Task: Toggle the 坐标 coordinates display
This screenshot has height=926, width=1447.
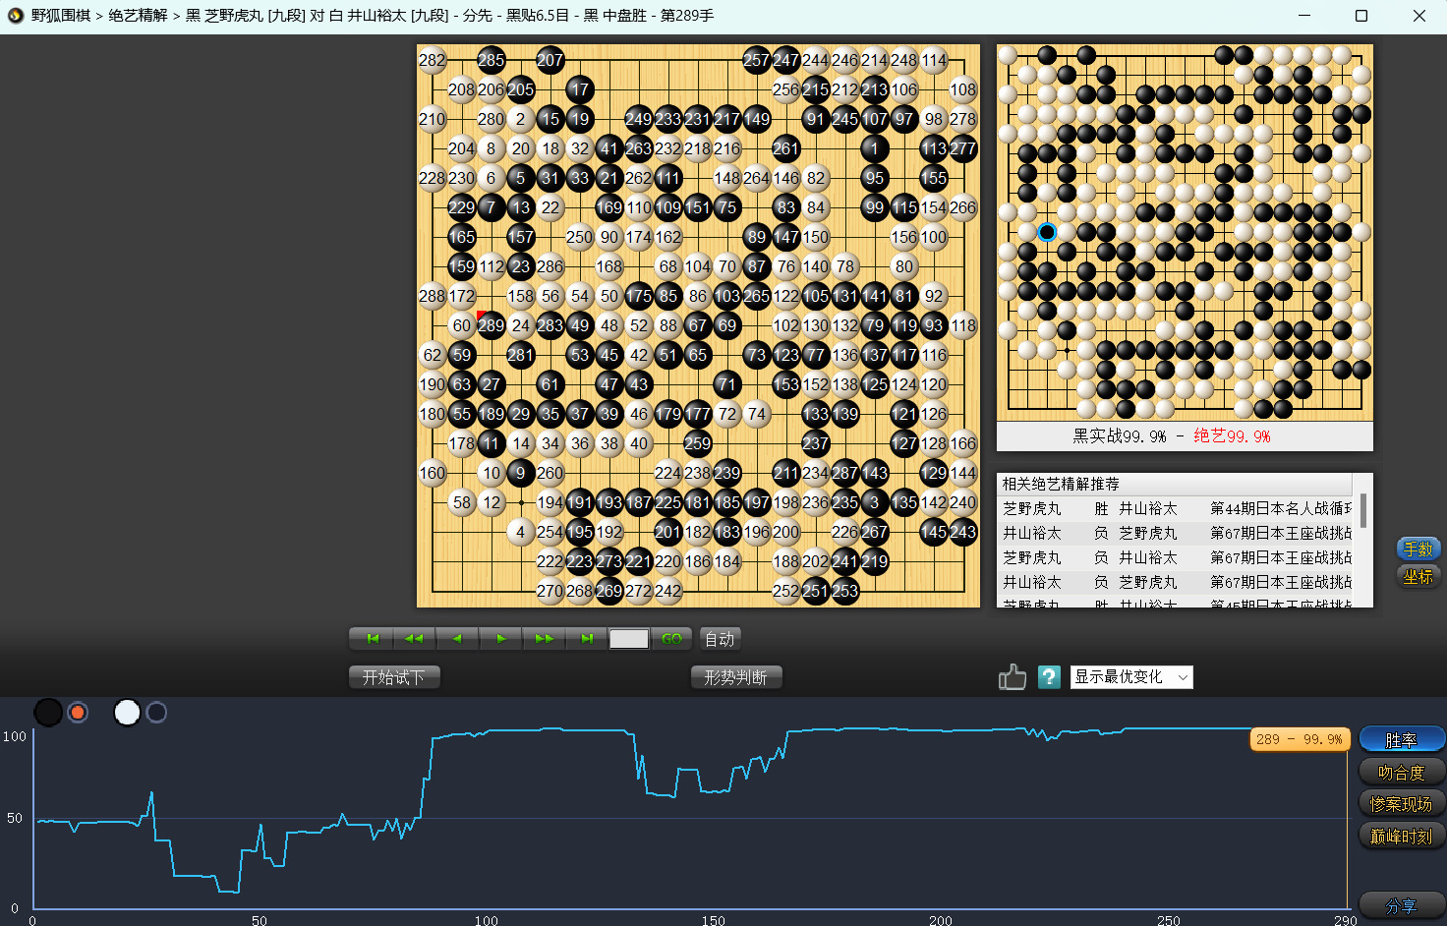Action: click(1418, 577)
